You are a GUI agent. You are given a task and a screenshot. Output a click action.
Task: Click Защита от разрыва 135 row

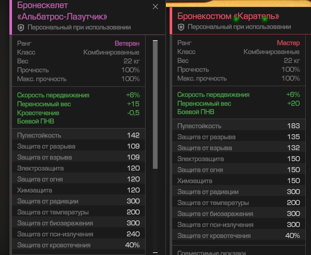238,137
